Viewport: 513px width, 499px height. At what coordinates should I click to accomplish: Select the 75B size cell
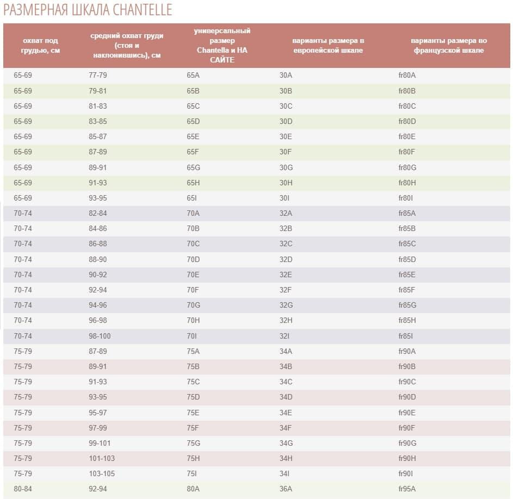pyautogui.click(x=193, y=366)
